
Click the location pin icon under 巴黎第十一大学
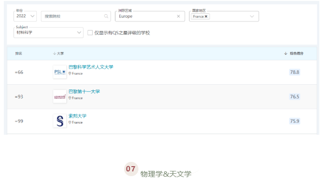pos(70,98)
